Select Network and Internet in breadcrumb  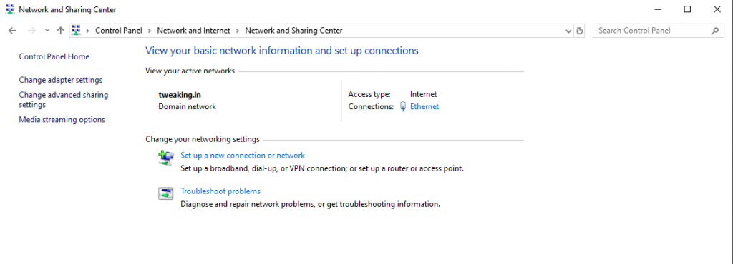click(193, 30)
